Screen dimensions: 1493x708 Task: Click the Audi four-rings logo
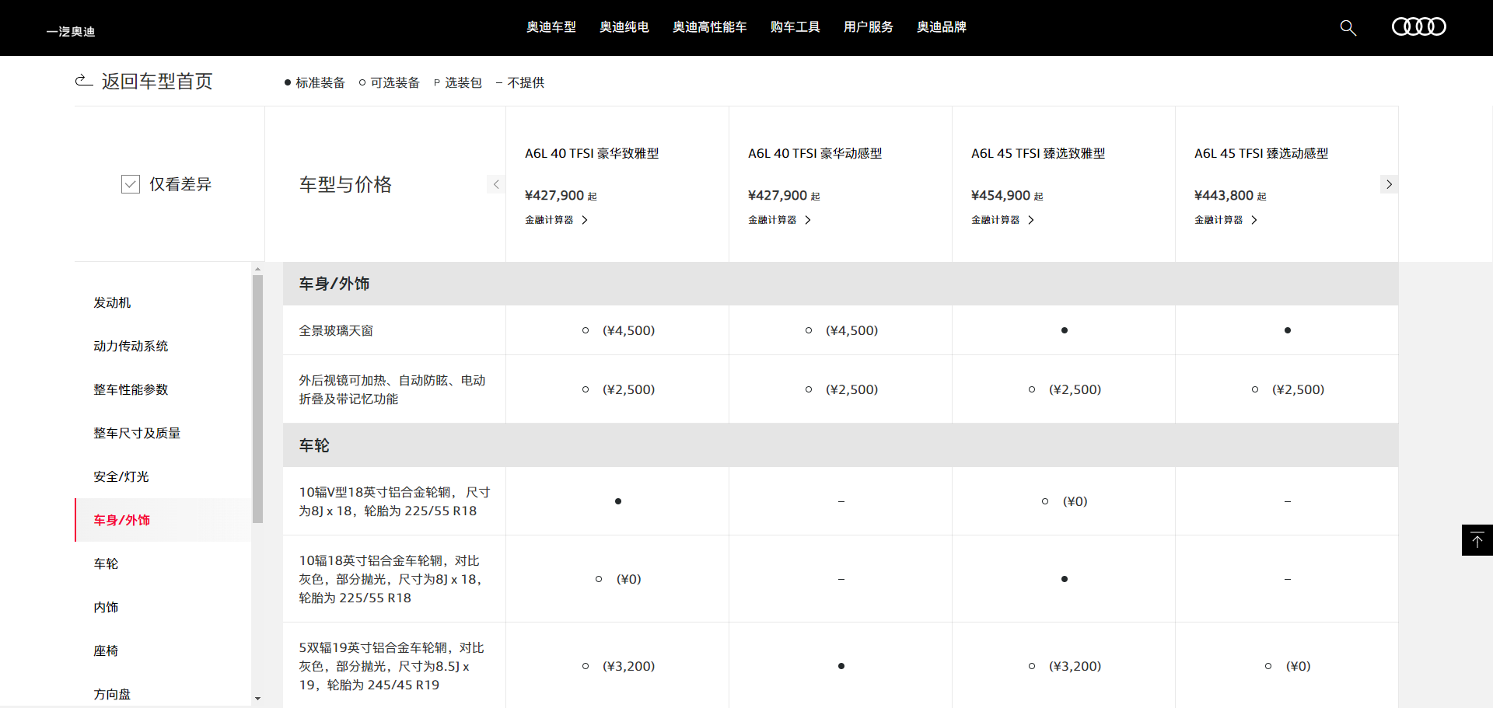[x=1418, y=27]
